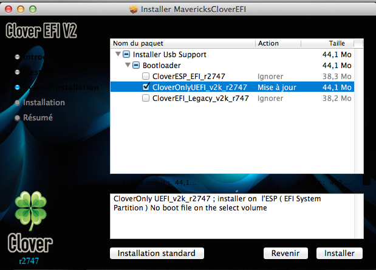
Task: Check the CloverEFI_Legacy_v2k_r747 checkbox
Action: (146, 98)
